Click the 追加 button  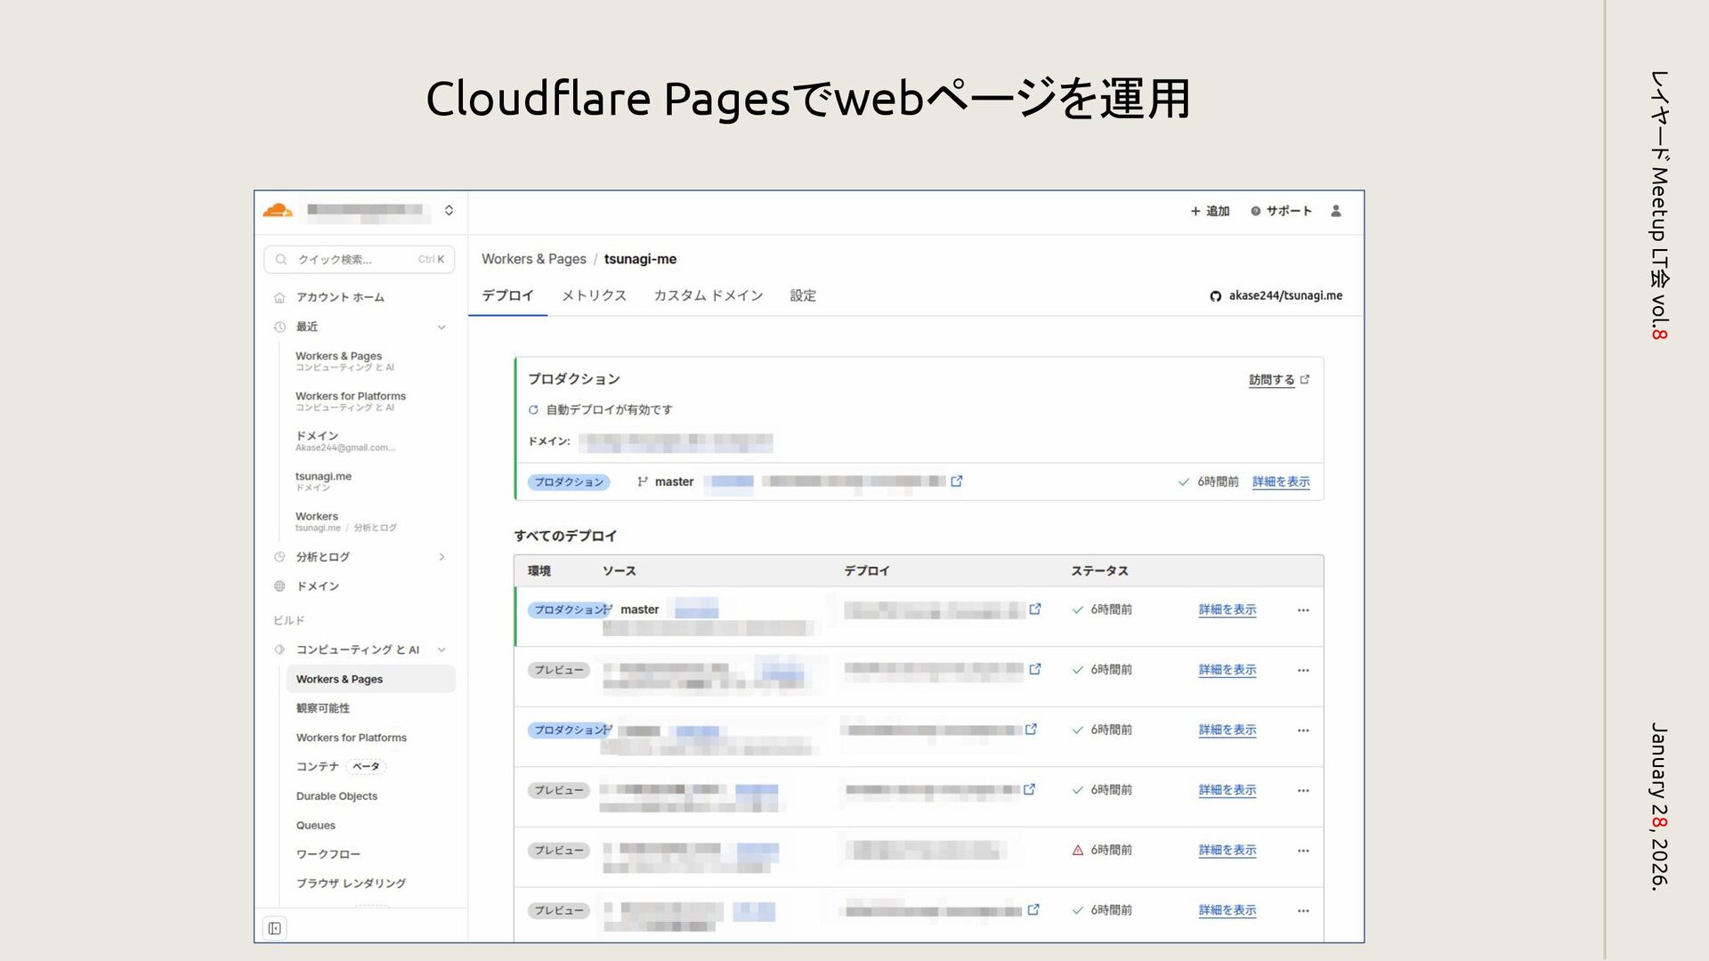1210,211
